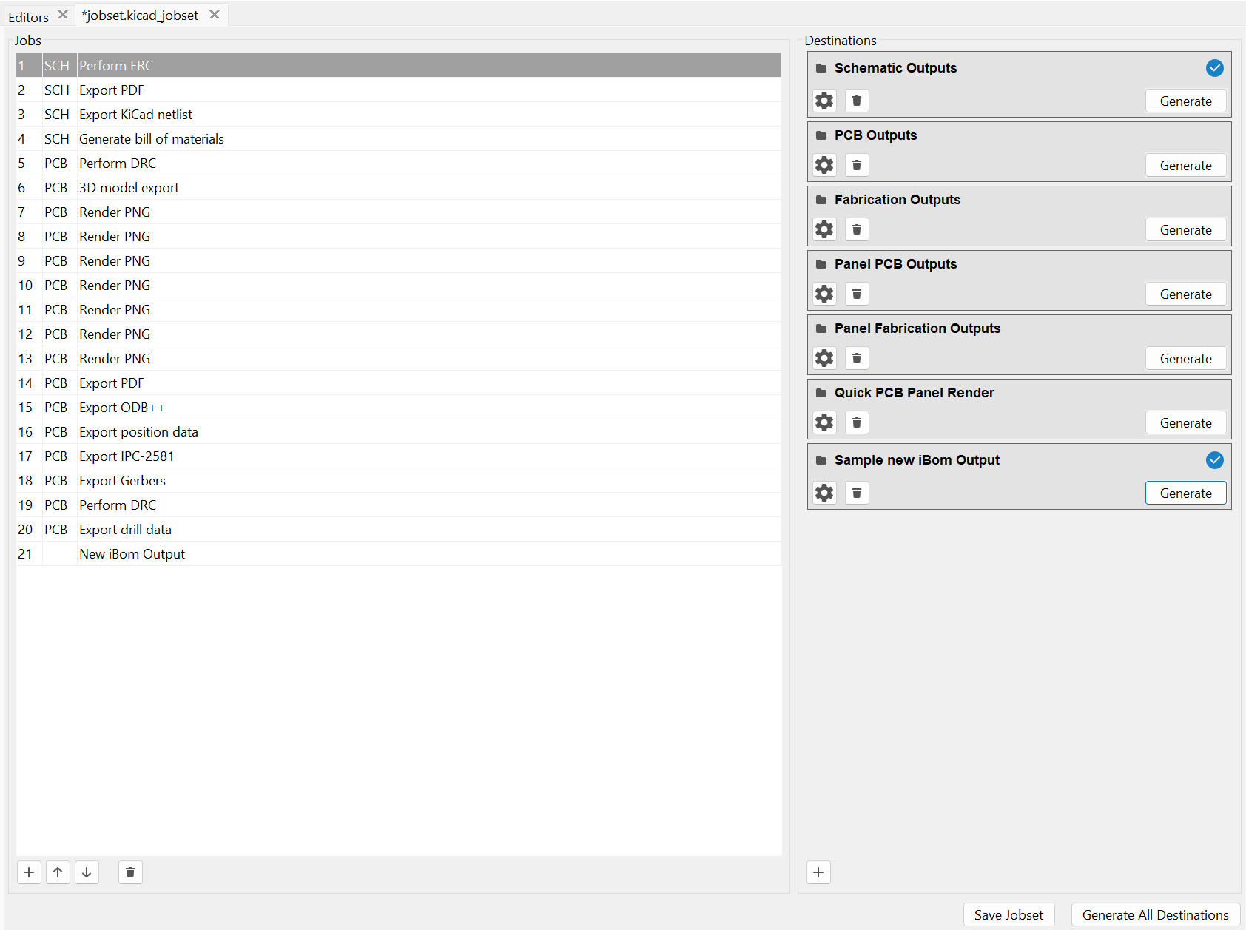
Task: Open settings for Schematic Outputs destination
Action: 824,101
